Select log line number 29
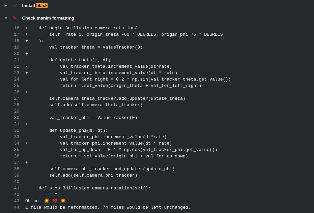 17,111
